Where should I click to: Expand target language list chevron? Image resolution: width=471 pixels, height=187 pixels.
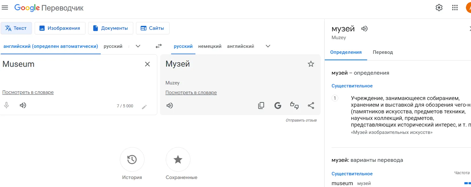[x=268, y=46]
